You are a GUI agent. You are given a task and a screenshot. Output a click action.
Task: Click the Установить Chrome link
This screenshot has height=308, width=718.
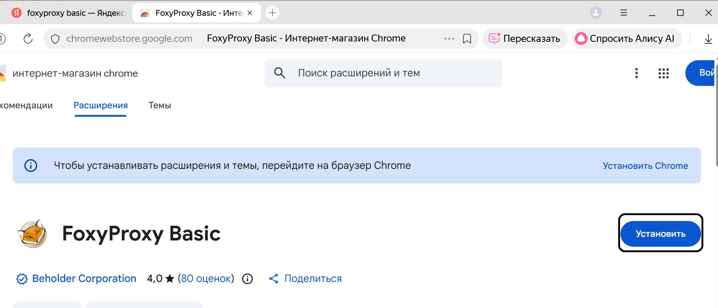click(x=645, y=166)
